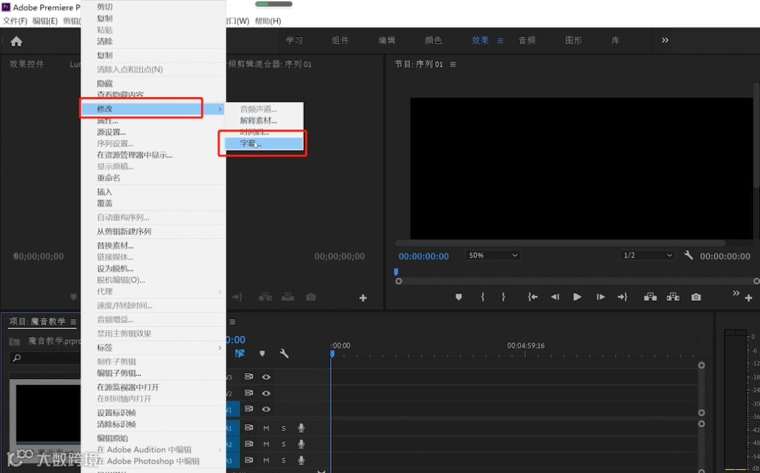Mute audio track A2
The image size is (760, 473).
266,444
